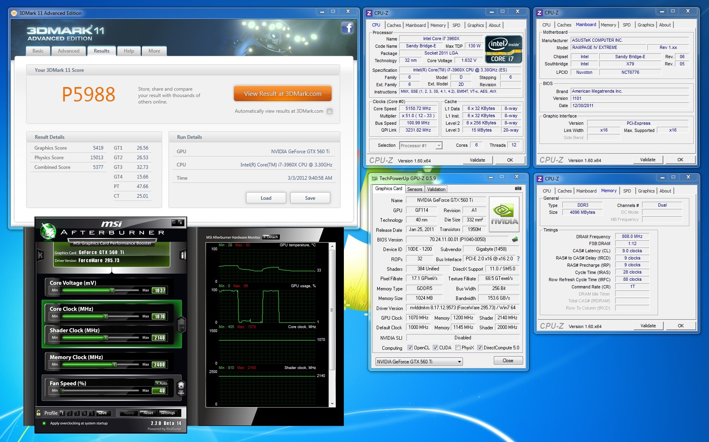Toggle the PhysX checkbox in GPU-Z
709x442 pixels.
[x=458, y=348]
